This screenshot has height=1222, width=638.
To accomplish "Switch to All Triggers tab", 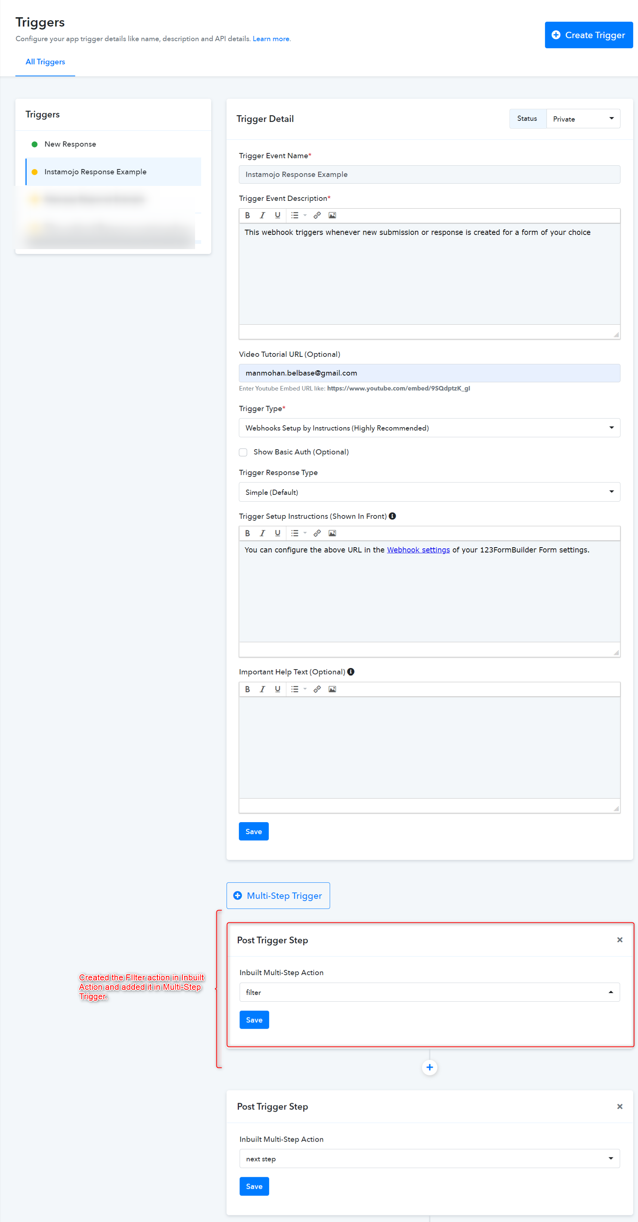I will tap(45, 62).
